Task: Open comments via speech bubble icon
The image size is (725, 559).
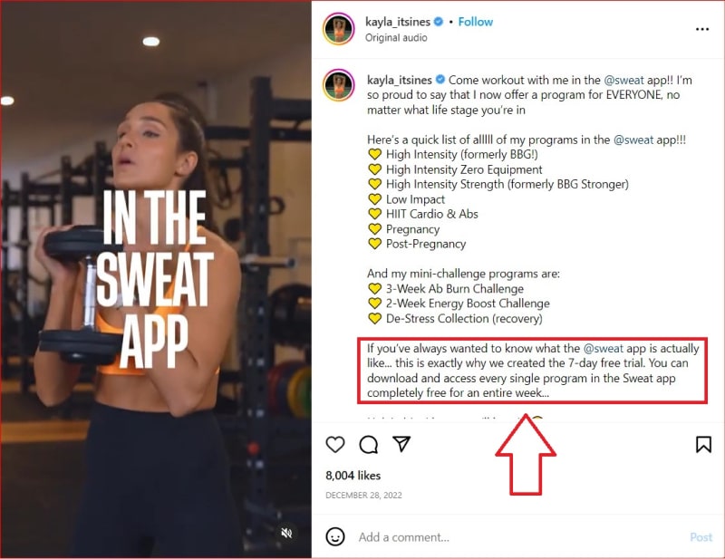Action: [369, 444]
